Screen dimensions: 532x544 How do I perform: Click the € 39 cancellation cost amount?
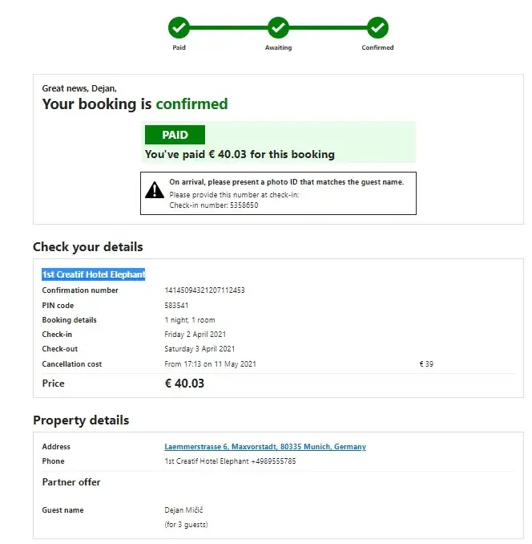point(426,364)
